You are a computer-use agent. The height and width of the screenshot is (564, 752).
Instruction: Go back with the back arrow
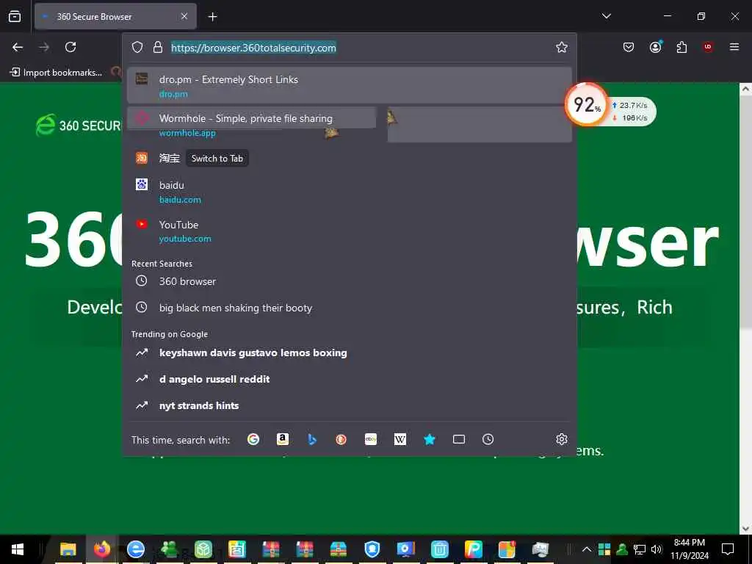[18, 47]
